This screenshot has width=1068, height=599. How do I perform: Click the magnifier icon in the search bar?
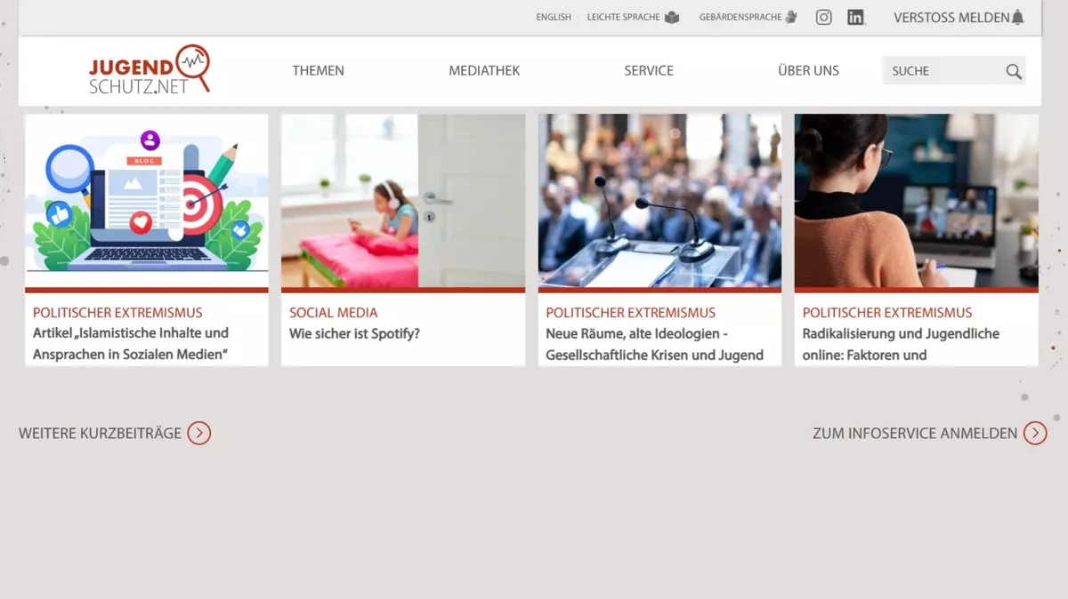click(1013, 71)
